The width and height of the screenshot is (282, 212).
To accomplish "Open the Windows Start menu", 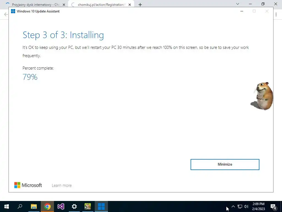I will [7, 206].
